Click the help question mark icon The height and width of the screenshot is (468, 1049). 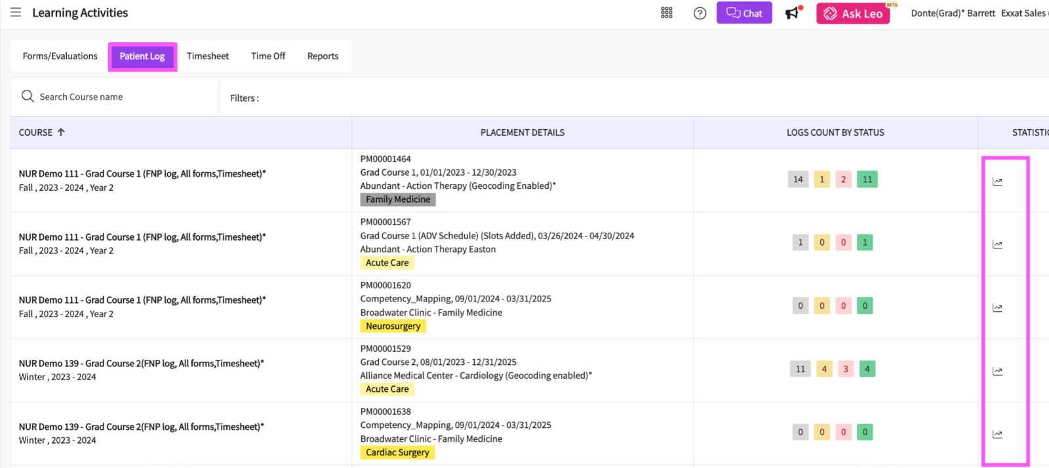click(700, 13)
